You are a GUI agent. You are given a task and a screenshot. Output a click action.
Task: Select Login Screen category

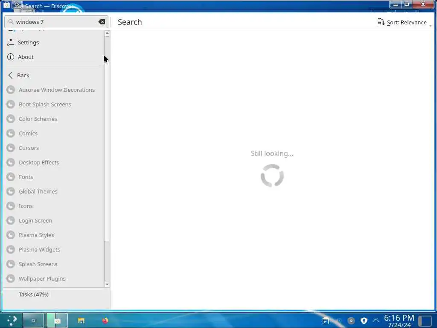pyautogui.click(x=53, y=220)
